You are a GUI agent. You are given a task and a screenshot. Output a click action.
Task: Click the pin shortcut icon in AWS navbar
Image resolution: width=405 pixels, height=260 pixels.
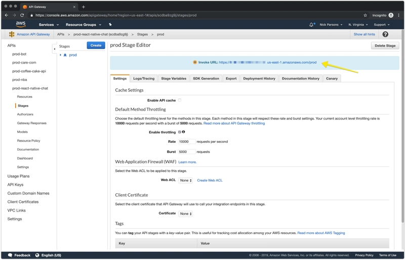click(110, 24)
